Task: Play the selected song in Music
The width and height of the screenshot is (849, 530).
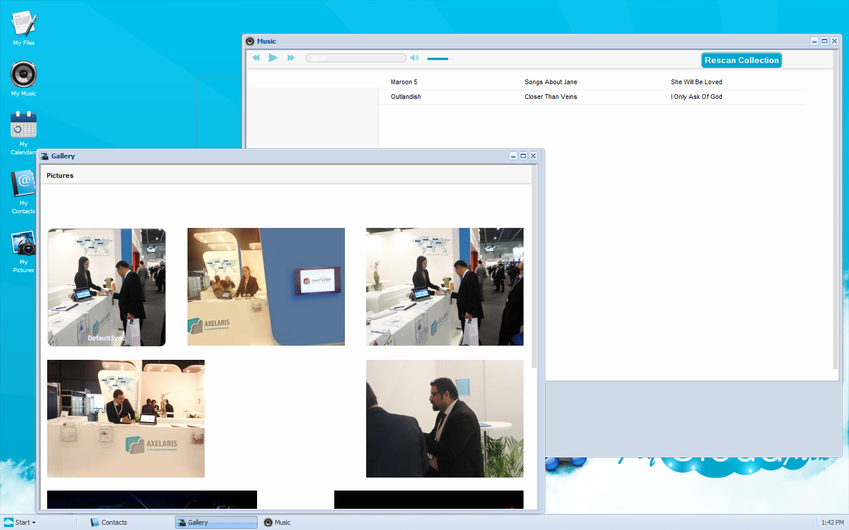Action: (x=273, y=58)
